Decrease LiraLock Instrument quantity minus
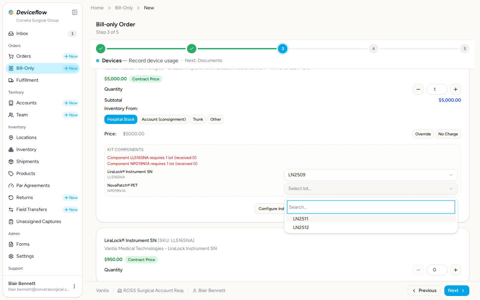This screenshot has height=300, width=480. click(x=418, y=270)
